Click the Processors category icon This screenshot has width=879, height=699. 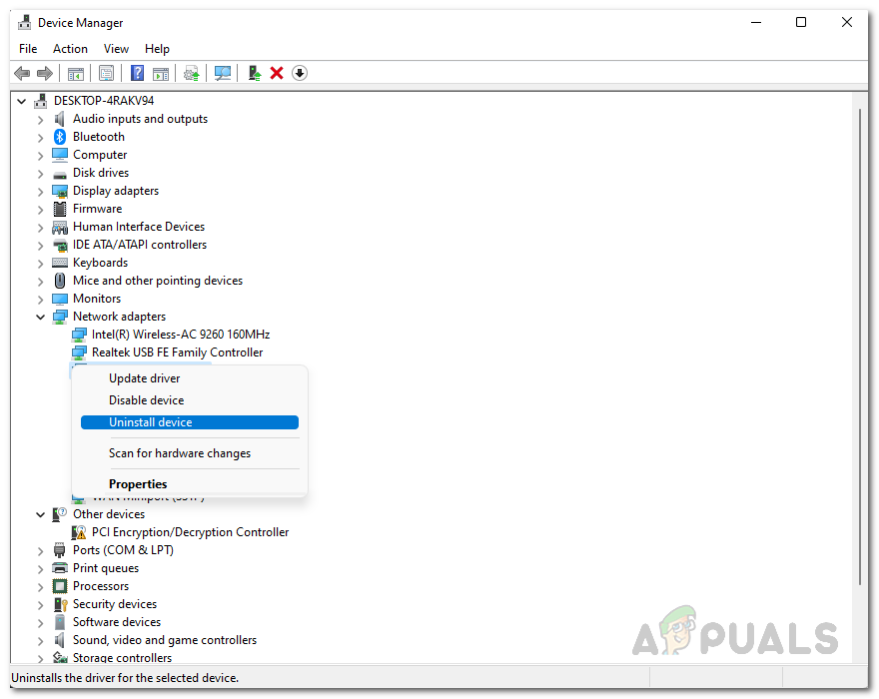click(x=59, y=586)
